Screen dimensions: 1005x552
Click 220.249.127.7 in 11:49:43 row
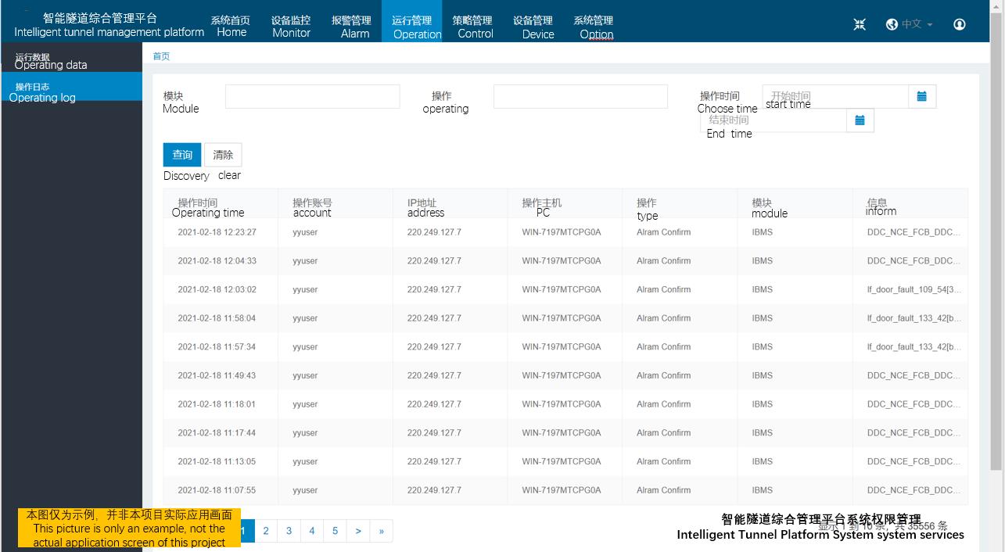click(x=434, y=375)
